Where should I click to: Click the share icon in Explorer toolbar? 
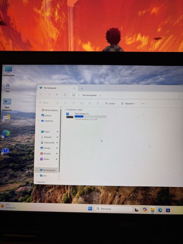point(90,103)
